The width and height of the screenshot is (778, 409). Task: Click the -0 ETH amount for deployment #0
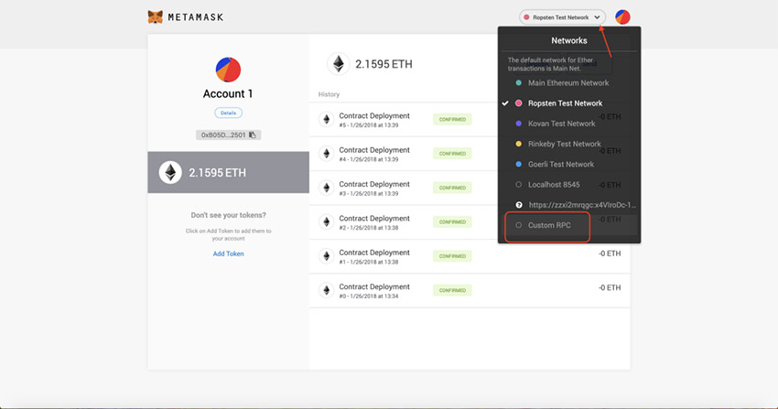[610, 287]
